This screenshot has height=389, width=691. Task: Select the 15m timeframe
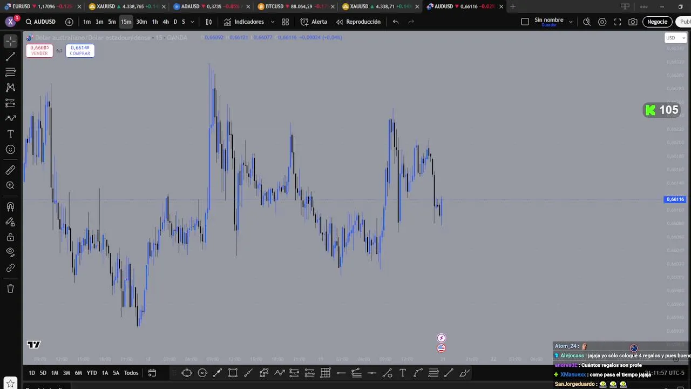126,22
